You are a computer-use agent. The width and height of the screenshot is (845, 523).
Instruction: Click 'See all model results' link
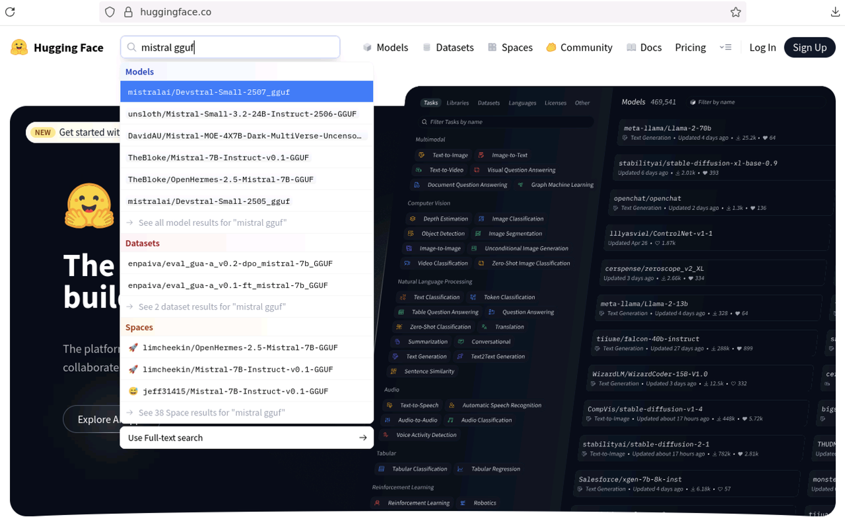247,223
